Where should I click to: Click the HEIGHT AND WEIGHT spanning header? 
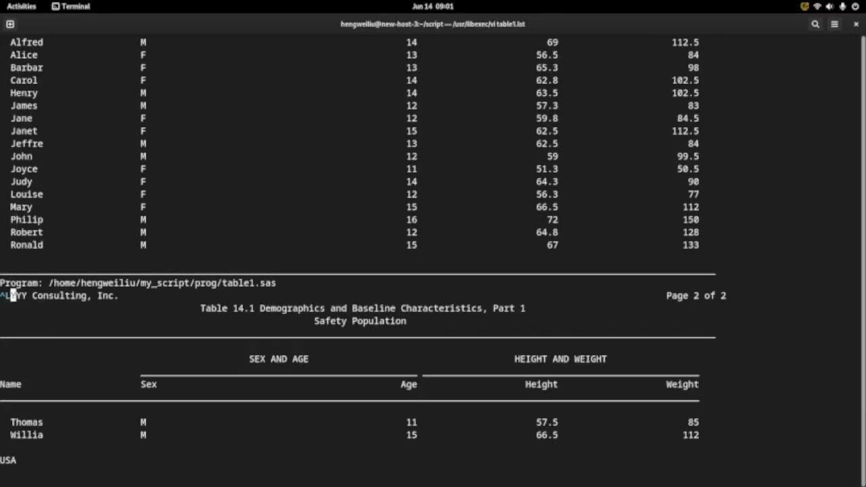pyautogui.click(x=560, y=359)
